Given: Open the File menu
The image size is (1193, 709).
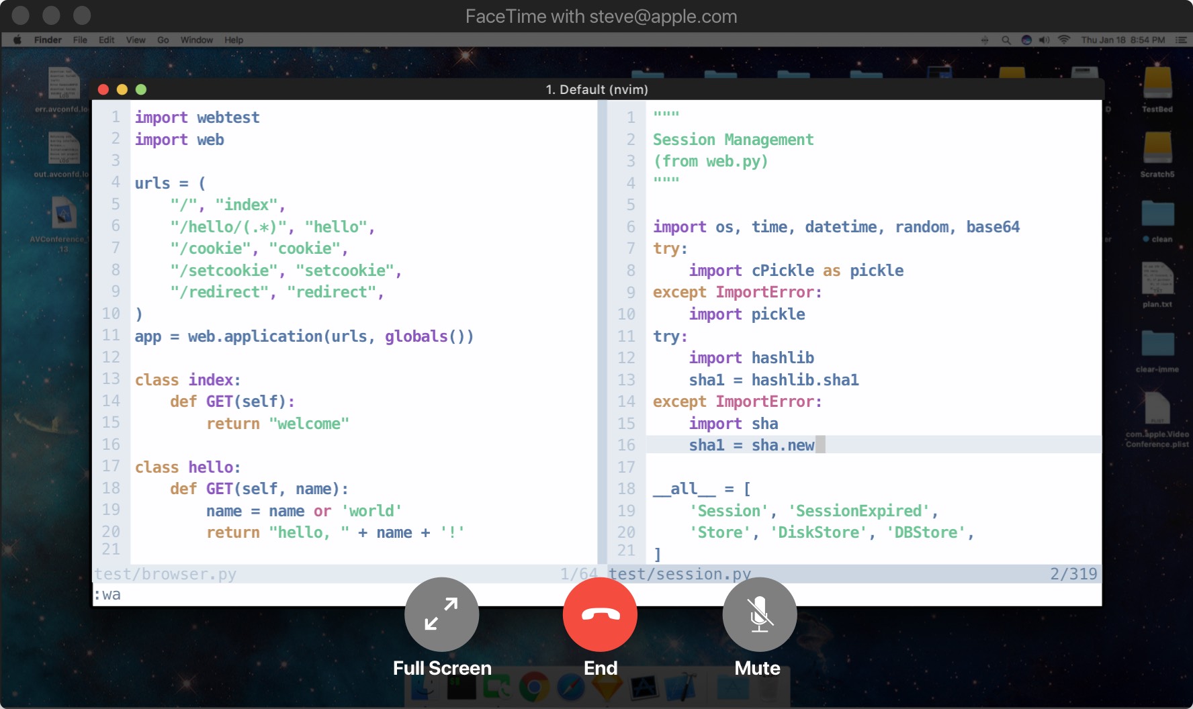Looking at the screenshot, I should [80, 40].
